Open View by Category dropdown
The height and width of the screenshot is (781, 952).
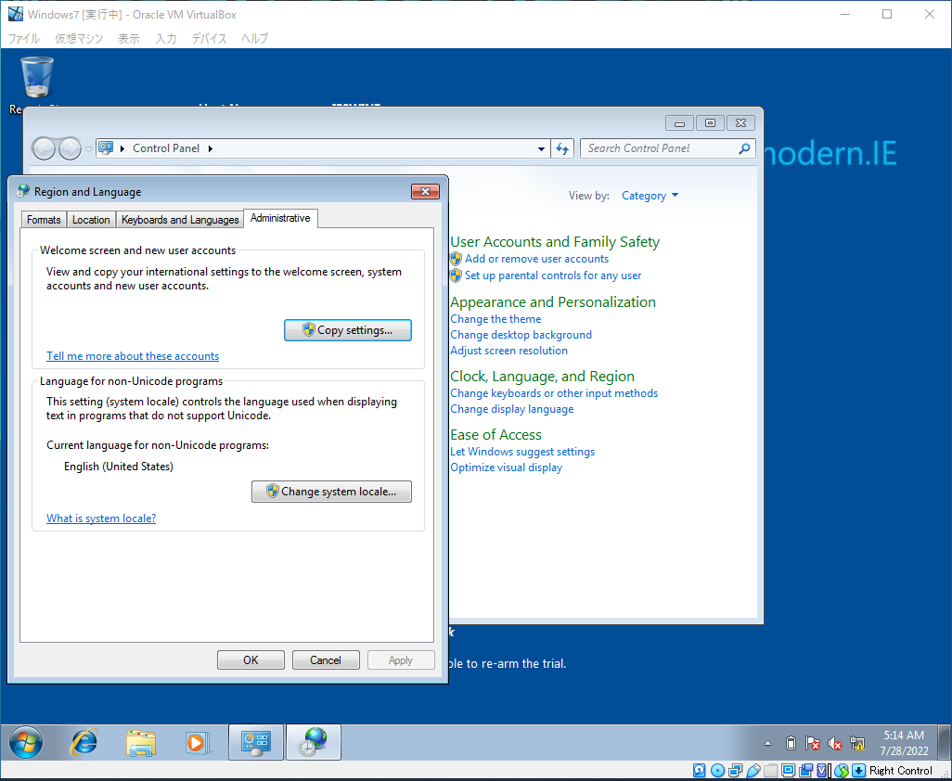point(650,196)
